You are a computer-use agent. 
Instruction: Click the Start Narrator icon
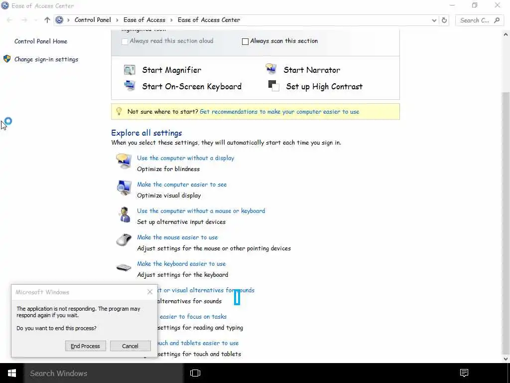[270, 69]
